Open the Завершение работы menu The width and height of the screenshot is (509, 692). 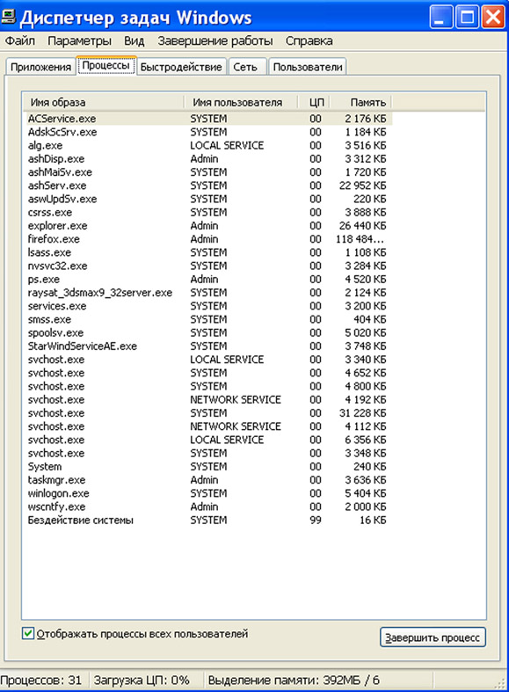pyautogui.click(x=215, y=41)
